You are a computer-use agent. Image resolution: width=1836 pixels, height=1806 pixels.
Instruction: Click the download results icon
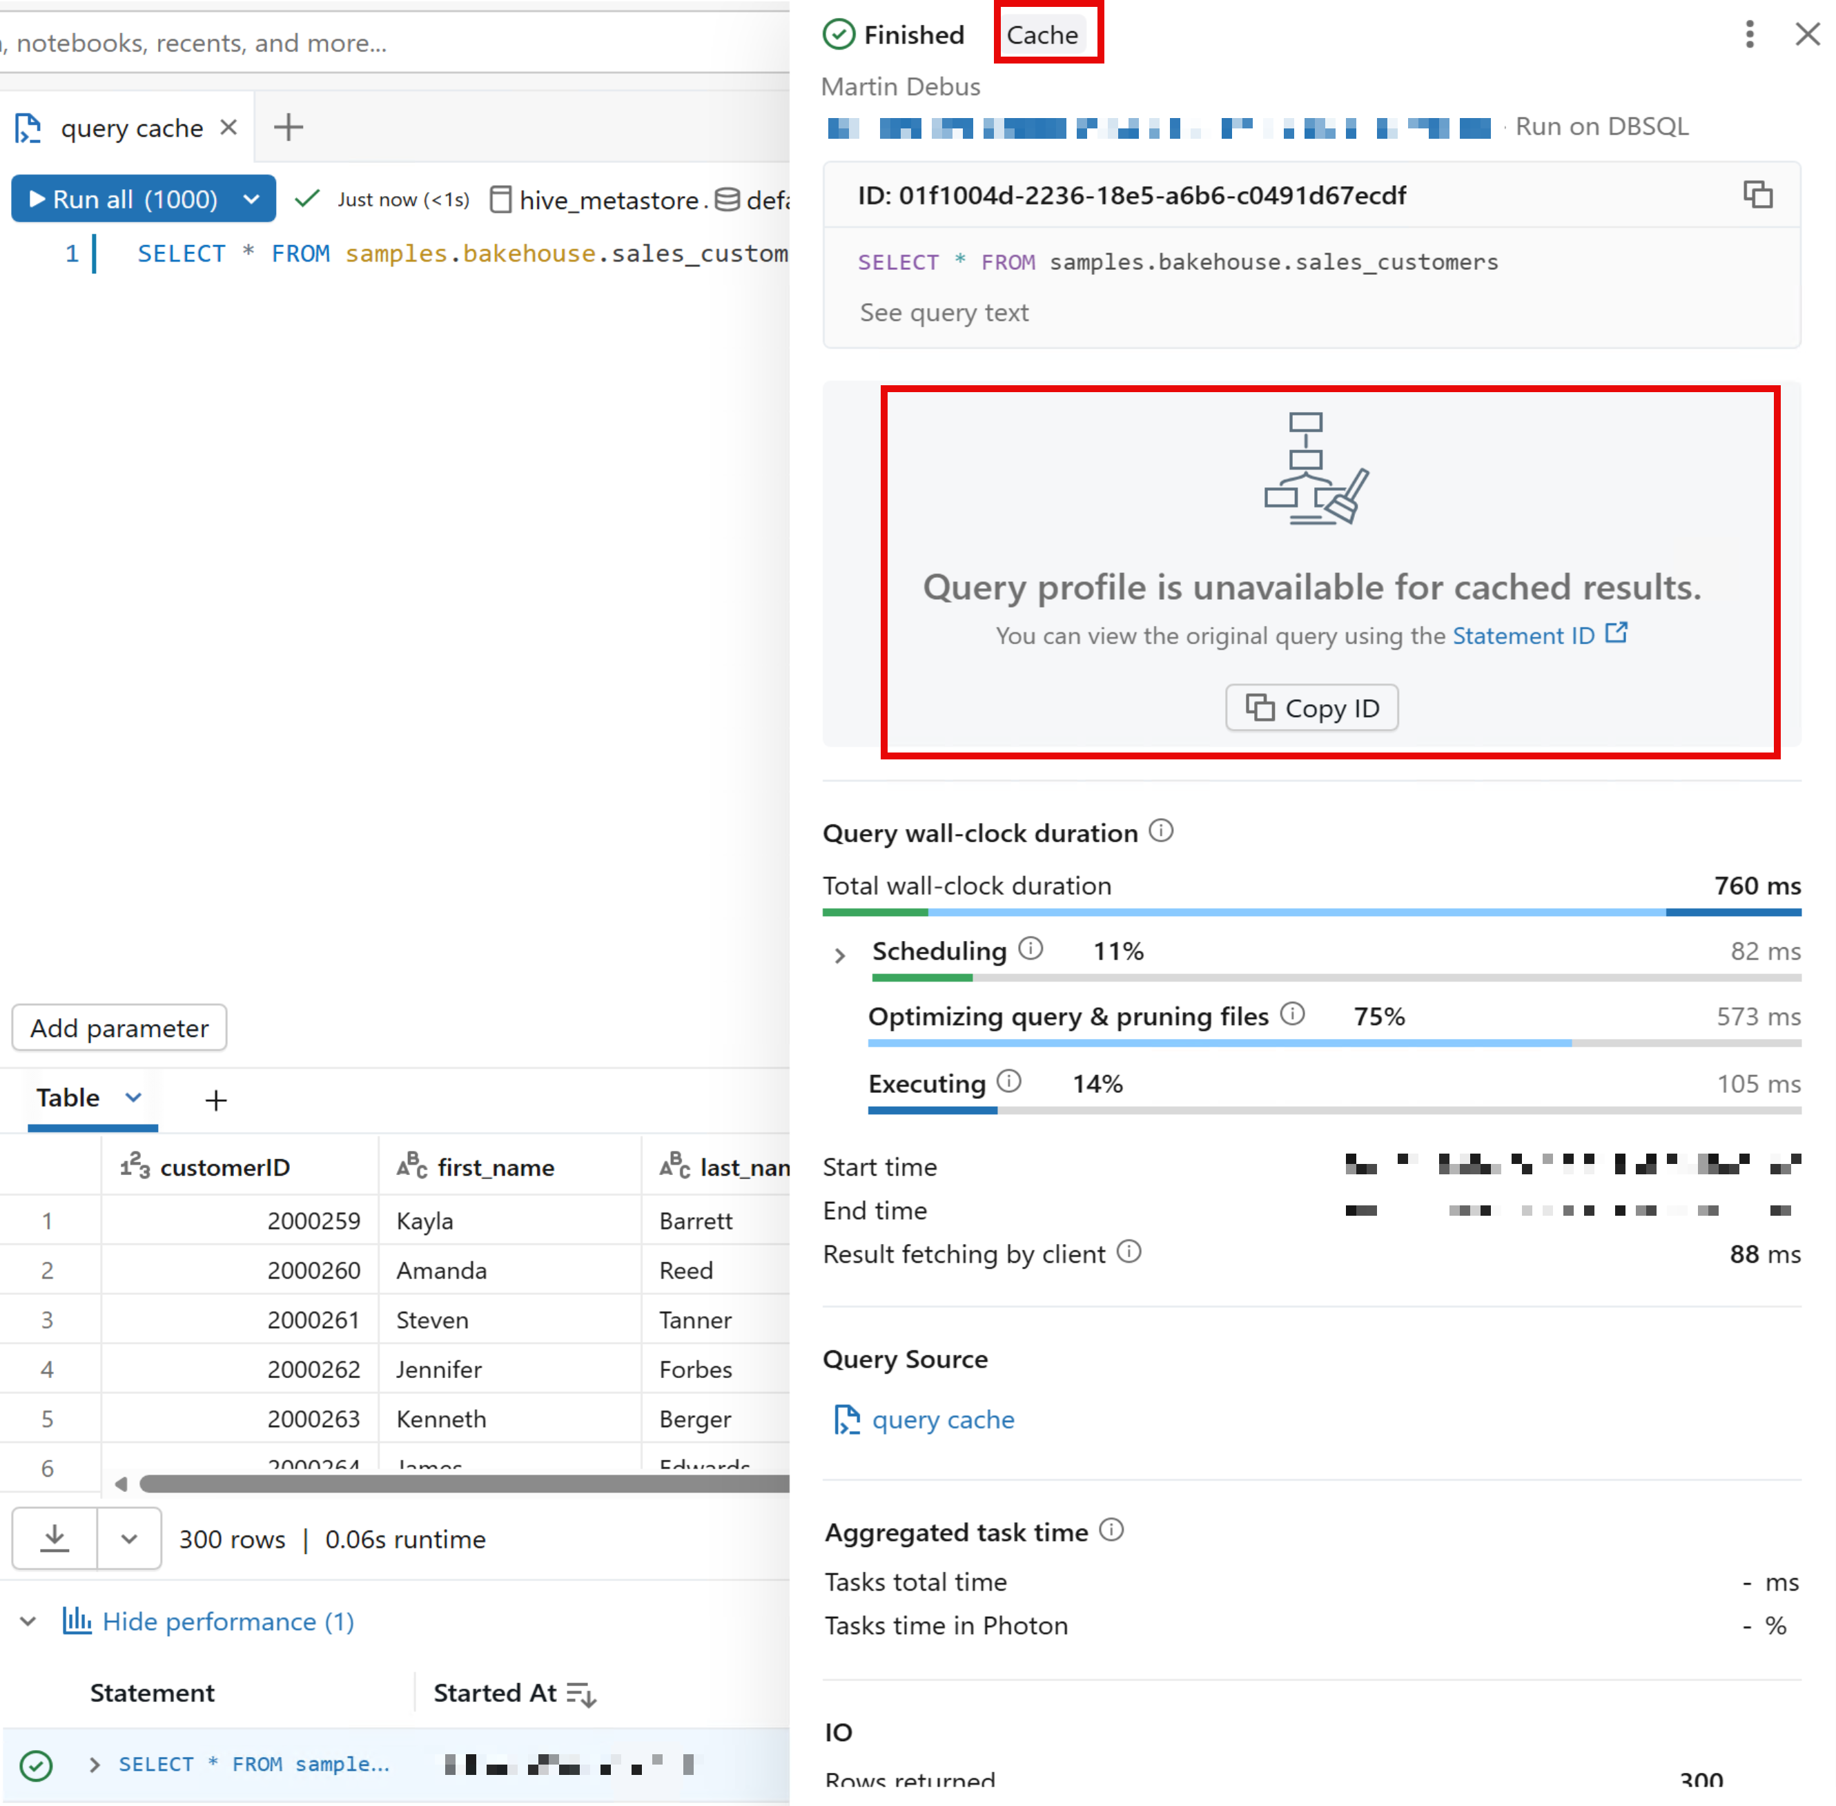[55, 1537]
